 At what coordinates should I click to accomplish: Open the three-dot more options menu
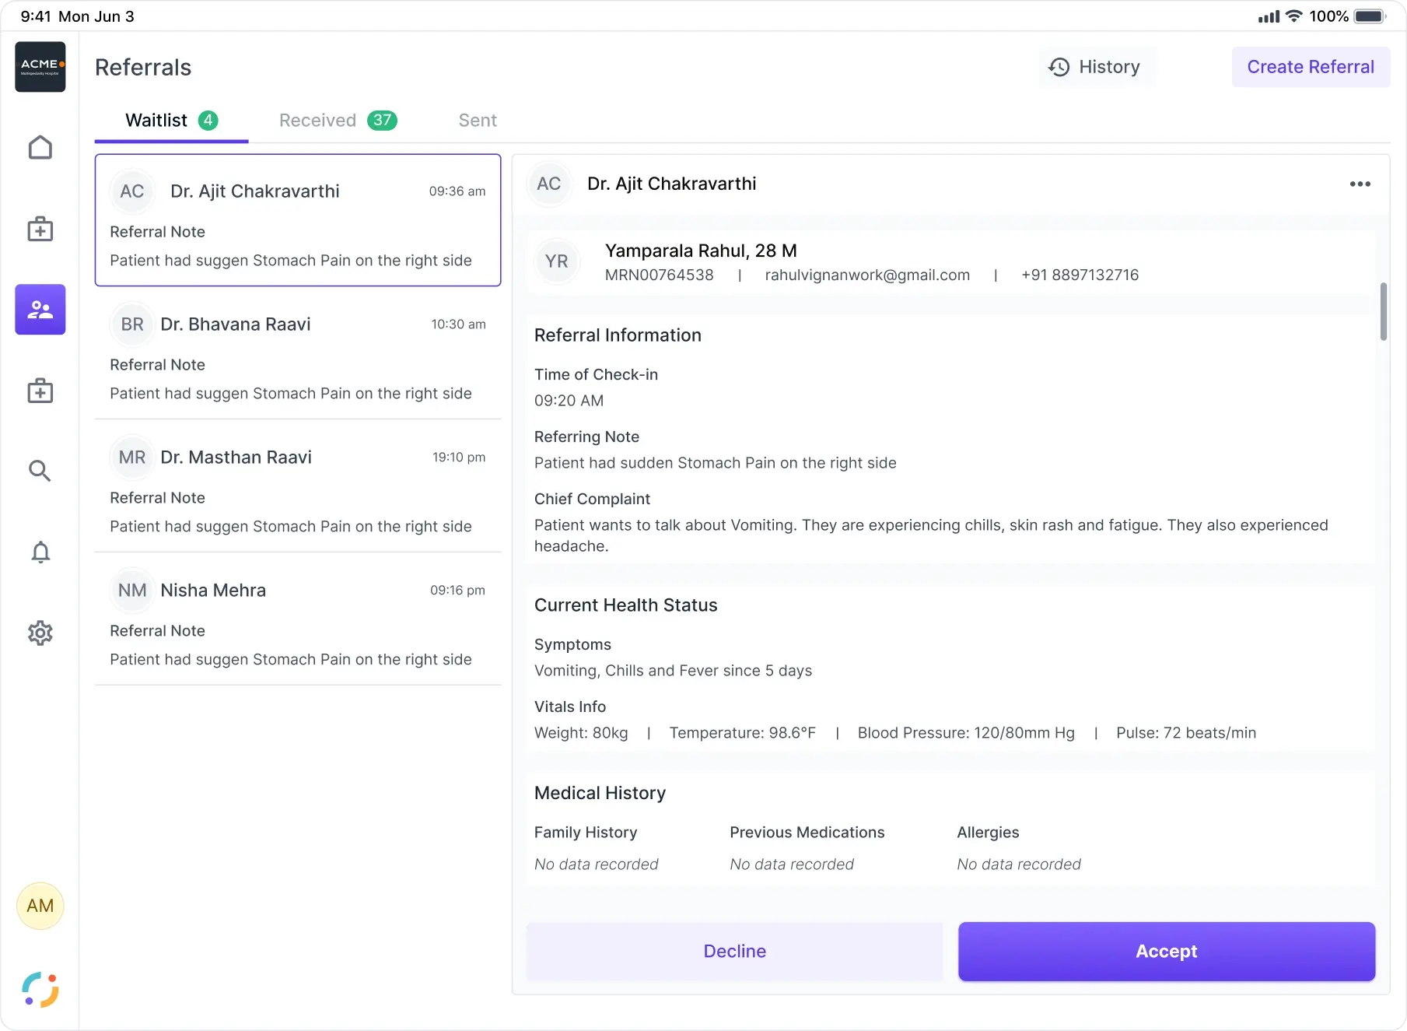1360,184
